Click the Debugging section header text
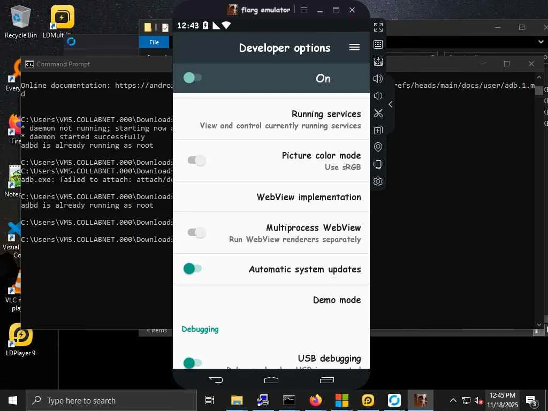The image size is (548, 411). [200, 329]
